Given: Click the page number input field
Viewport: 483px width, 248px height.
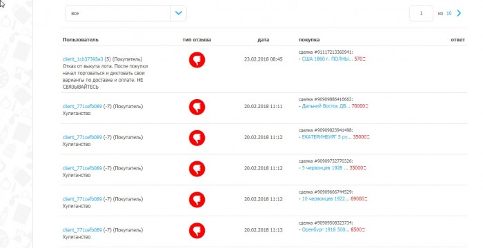Looking at the screenshot, I should click(x=421, y=13).
